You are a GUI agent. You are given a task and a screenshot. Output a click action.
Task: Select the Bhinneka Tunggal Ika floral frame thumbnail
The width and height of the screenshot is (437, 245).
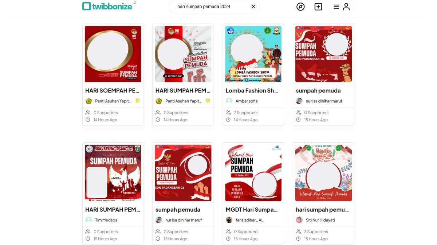(x=323, y=173)
